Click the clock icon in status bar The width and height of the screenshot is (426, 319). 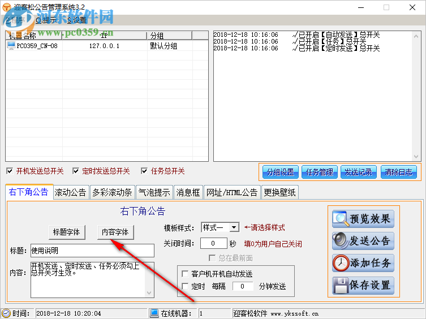pos(6,313)
